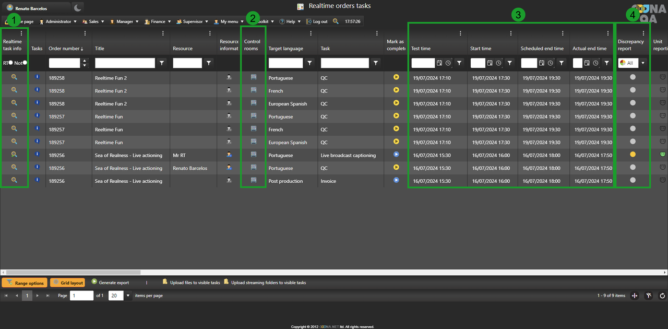
Task: Open the Finance menu
Action: click(158, 21)
